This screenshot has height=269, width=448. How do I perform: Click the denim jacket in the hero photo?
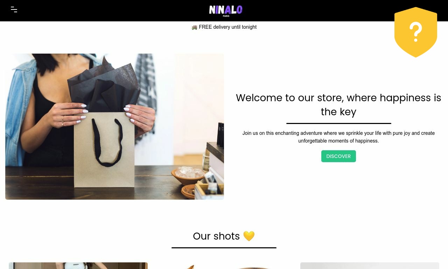pos(21,102)
